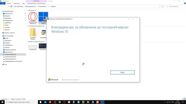This screenshot has height=104, width=186.
Task: Select the Управление contextual tab header
Action: tap(36, 1)
